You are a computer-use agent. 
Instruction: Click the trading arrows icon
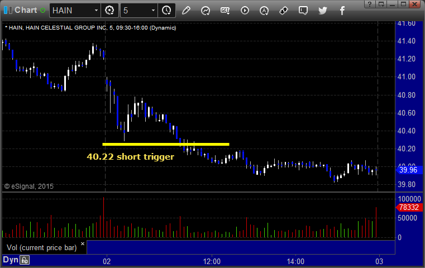coord(284,11)
